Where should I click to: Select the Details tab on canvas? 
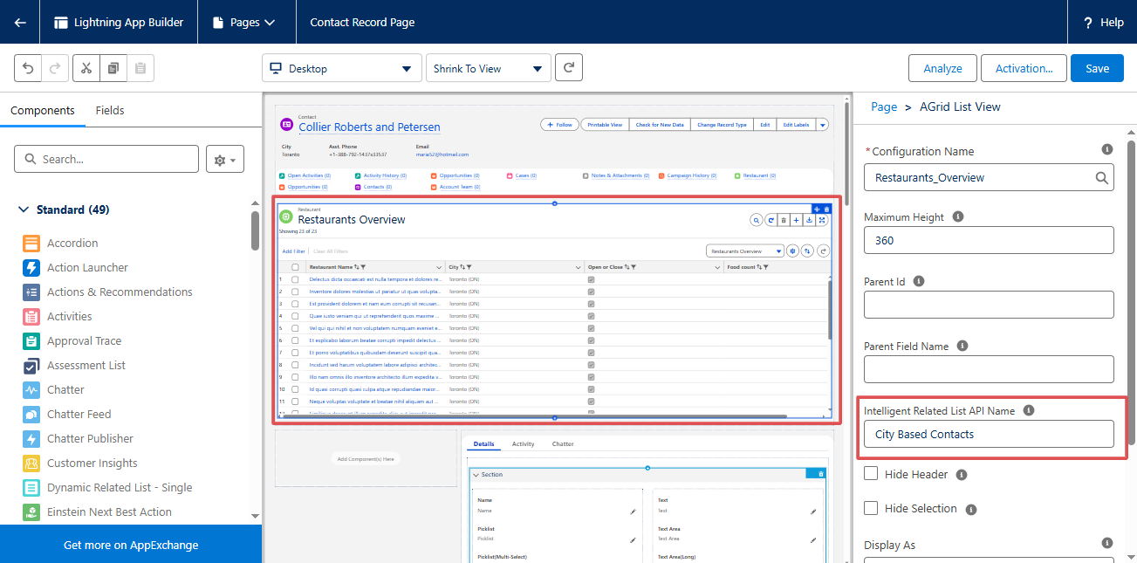[483, 444]
